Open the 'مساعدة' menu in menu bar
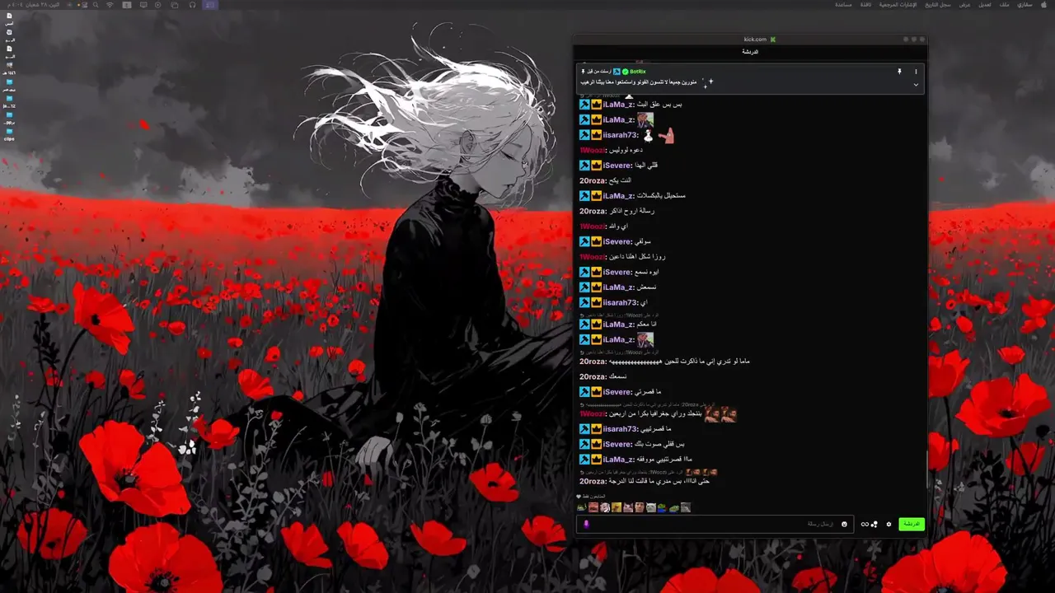The image size is (1055, 593). coord(843,5)
